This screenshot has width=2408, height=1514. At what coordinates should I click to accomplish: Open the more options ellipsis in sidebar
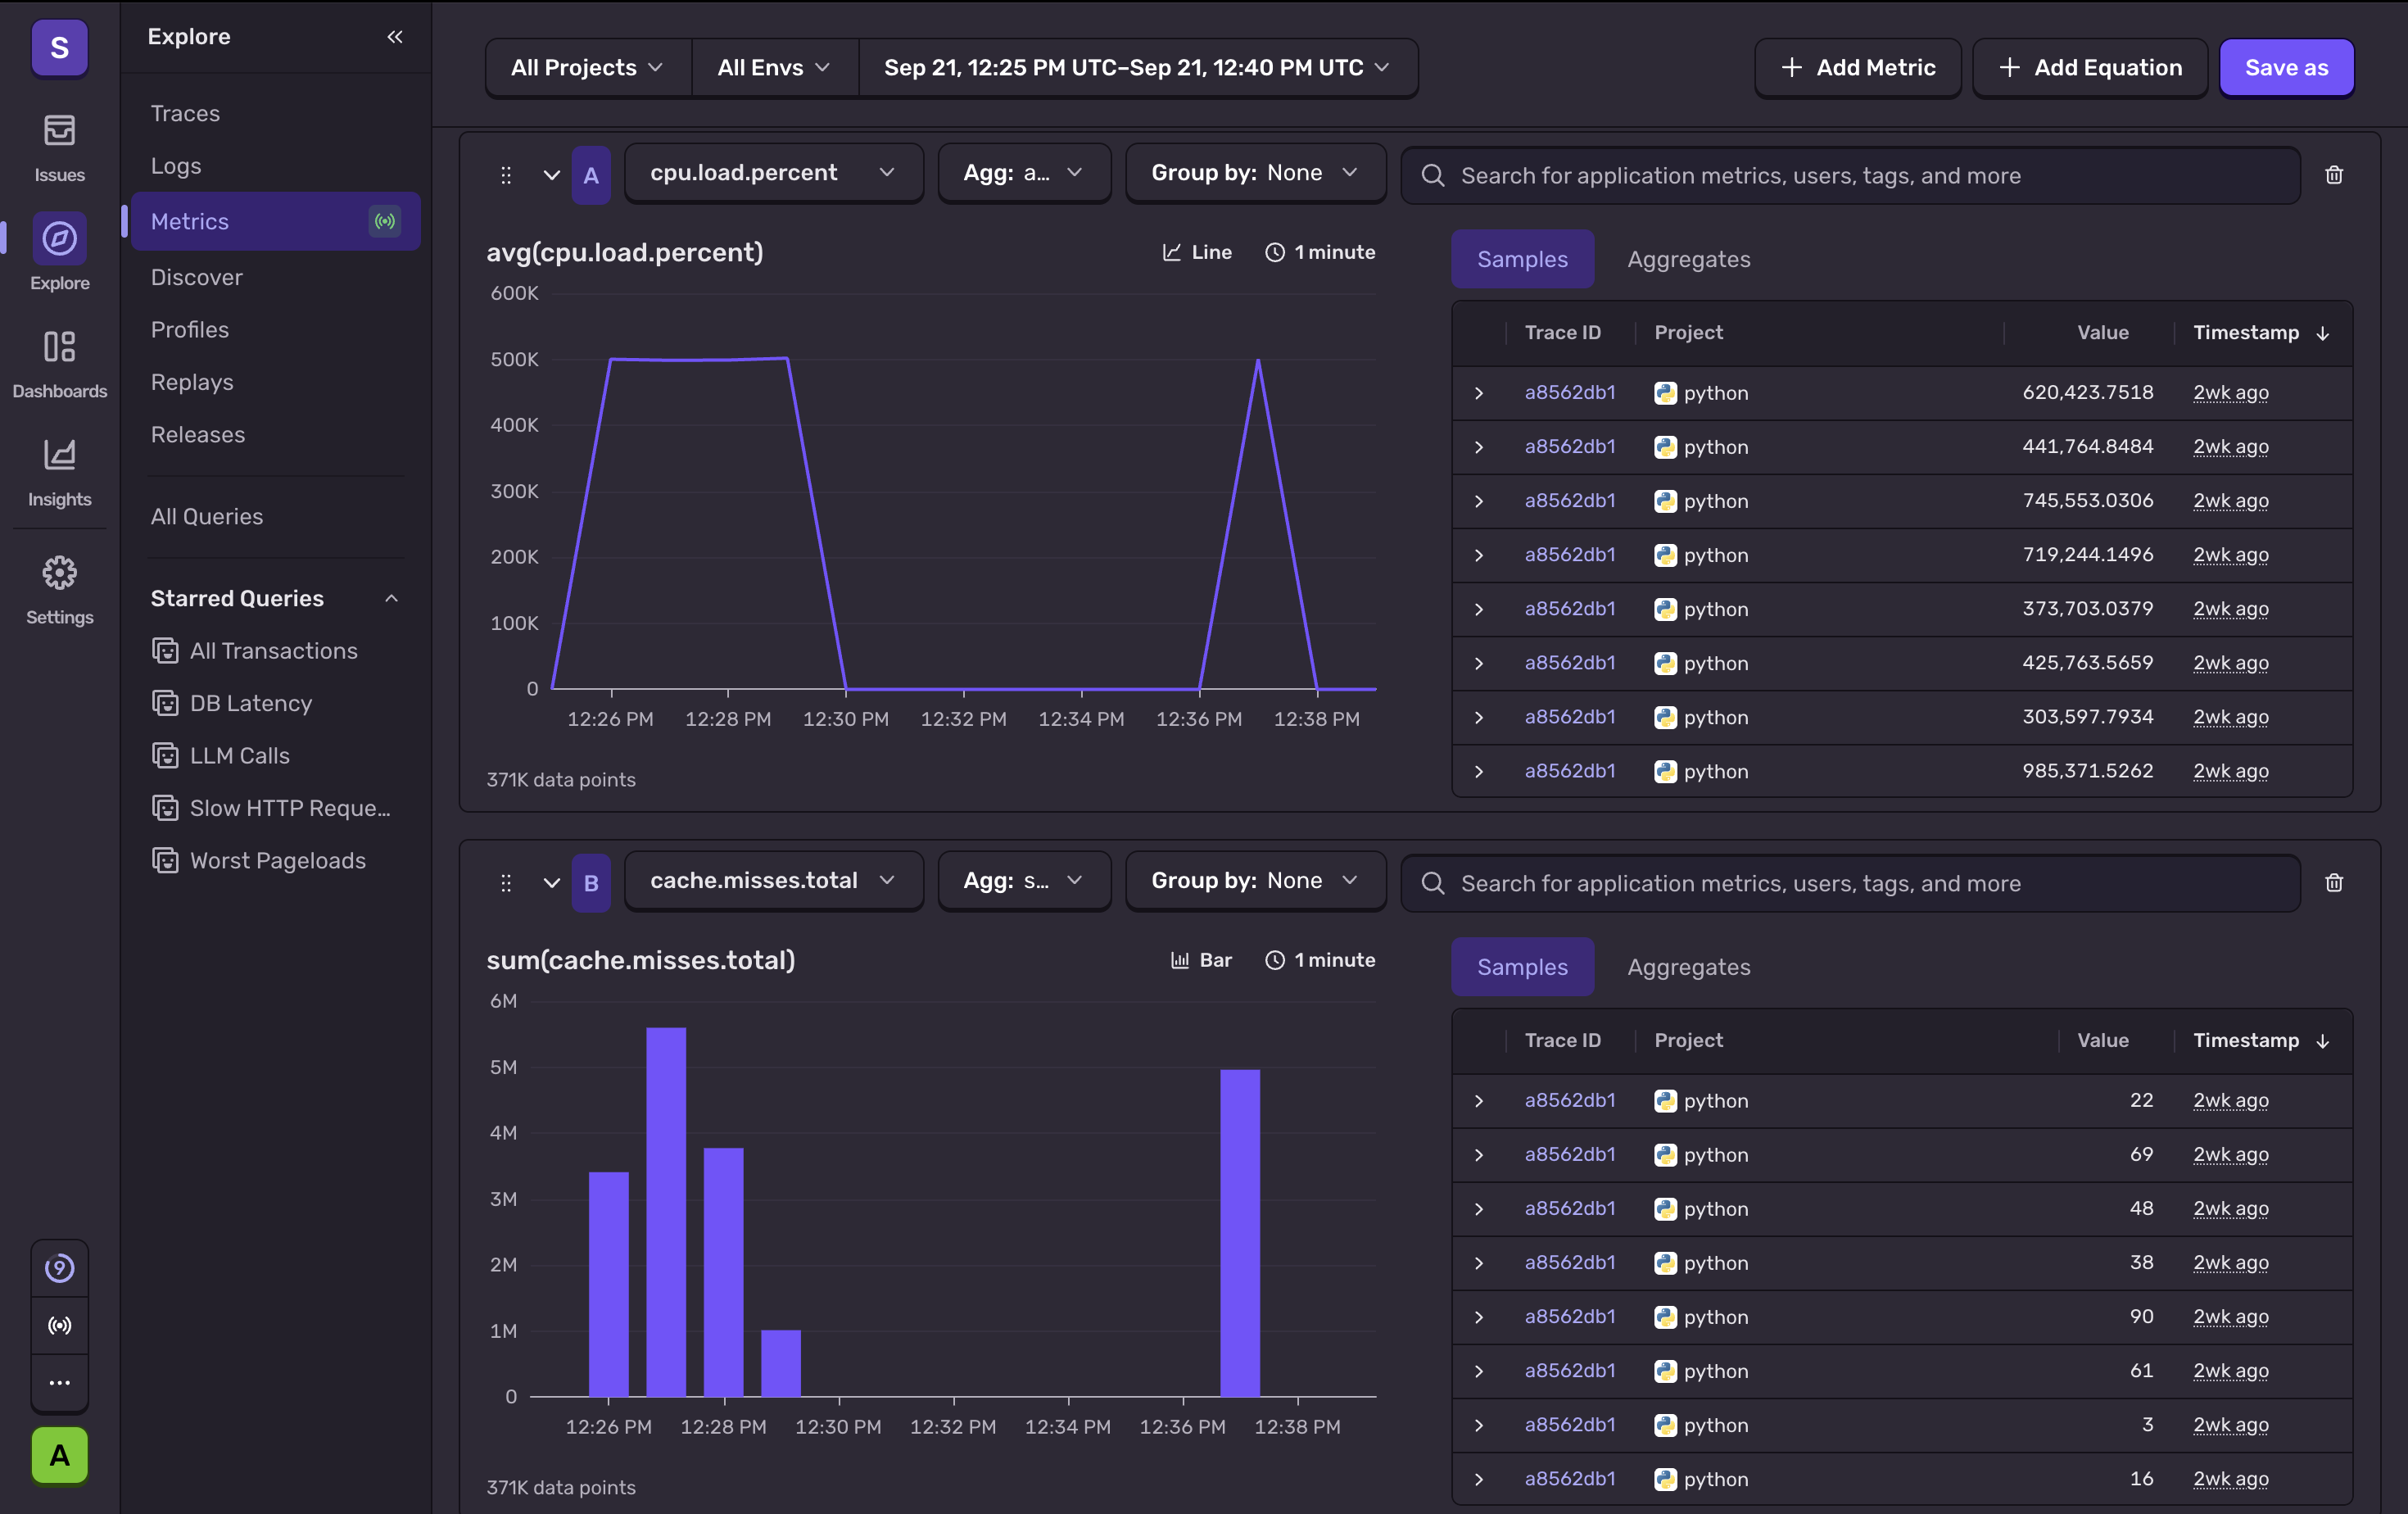click(59, 1383)
